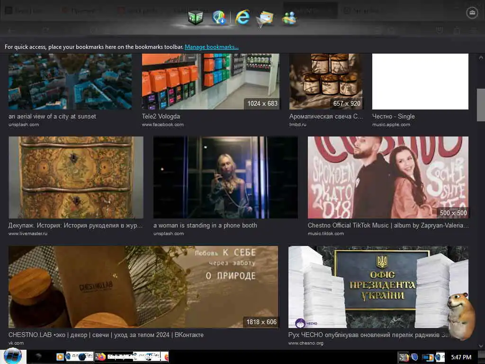Click the 'CHESTNO.LAB •эко | декор' caption

tap(106, 335)
